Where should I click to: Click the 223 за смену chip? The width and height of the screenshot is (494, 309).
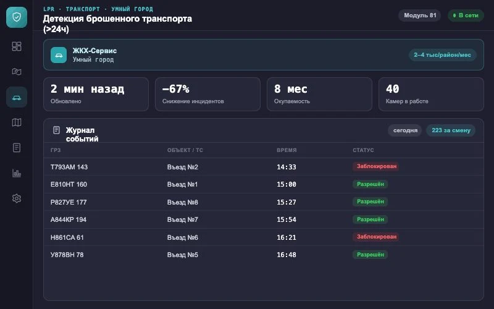pos(451,130)
